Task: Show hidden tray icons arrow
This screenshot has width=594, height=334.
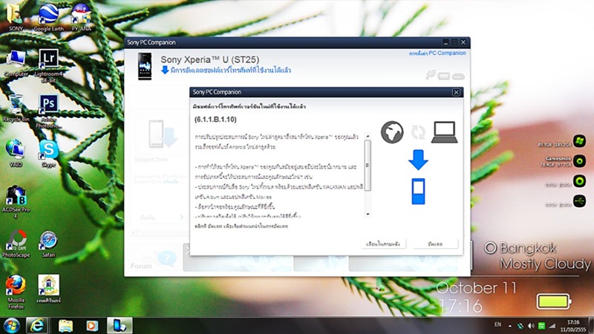Action: point(509,326)
